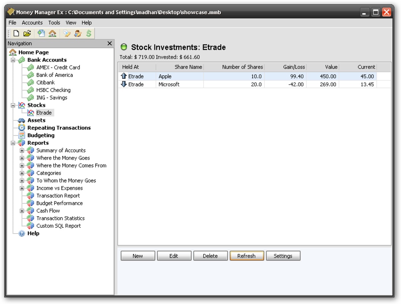Close the Navigation panel
This screenshot has height=304, width=401.
click(x=110, y=43)
